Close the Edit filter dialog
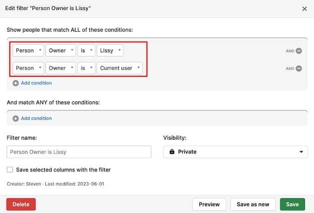Viewport: 314px width, 213px height. (304, 9)
